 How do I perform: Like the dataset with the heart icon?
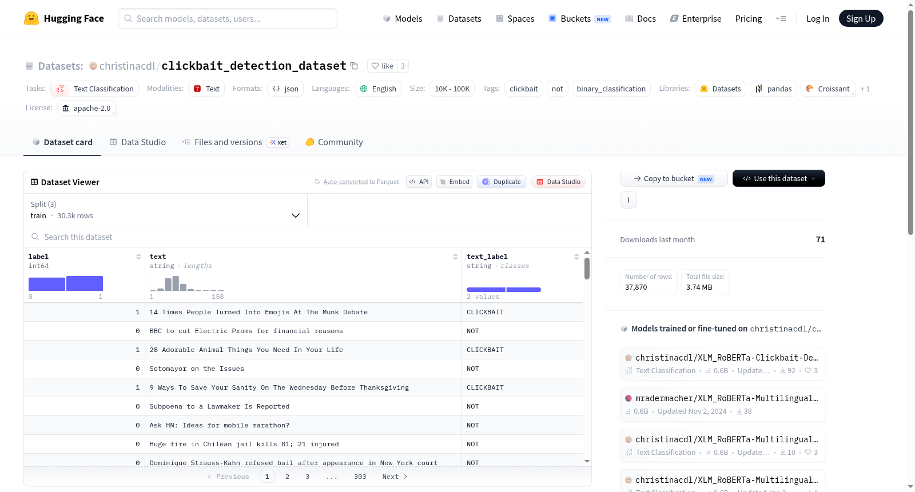click(x=382, y=66)
